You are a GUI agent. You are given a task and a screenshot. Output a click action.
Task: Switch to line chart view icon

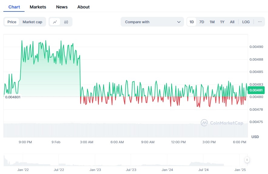pyautogui.click(x=55, y=22)
